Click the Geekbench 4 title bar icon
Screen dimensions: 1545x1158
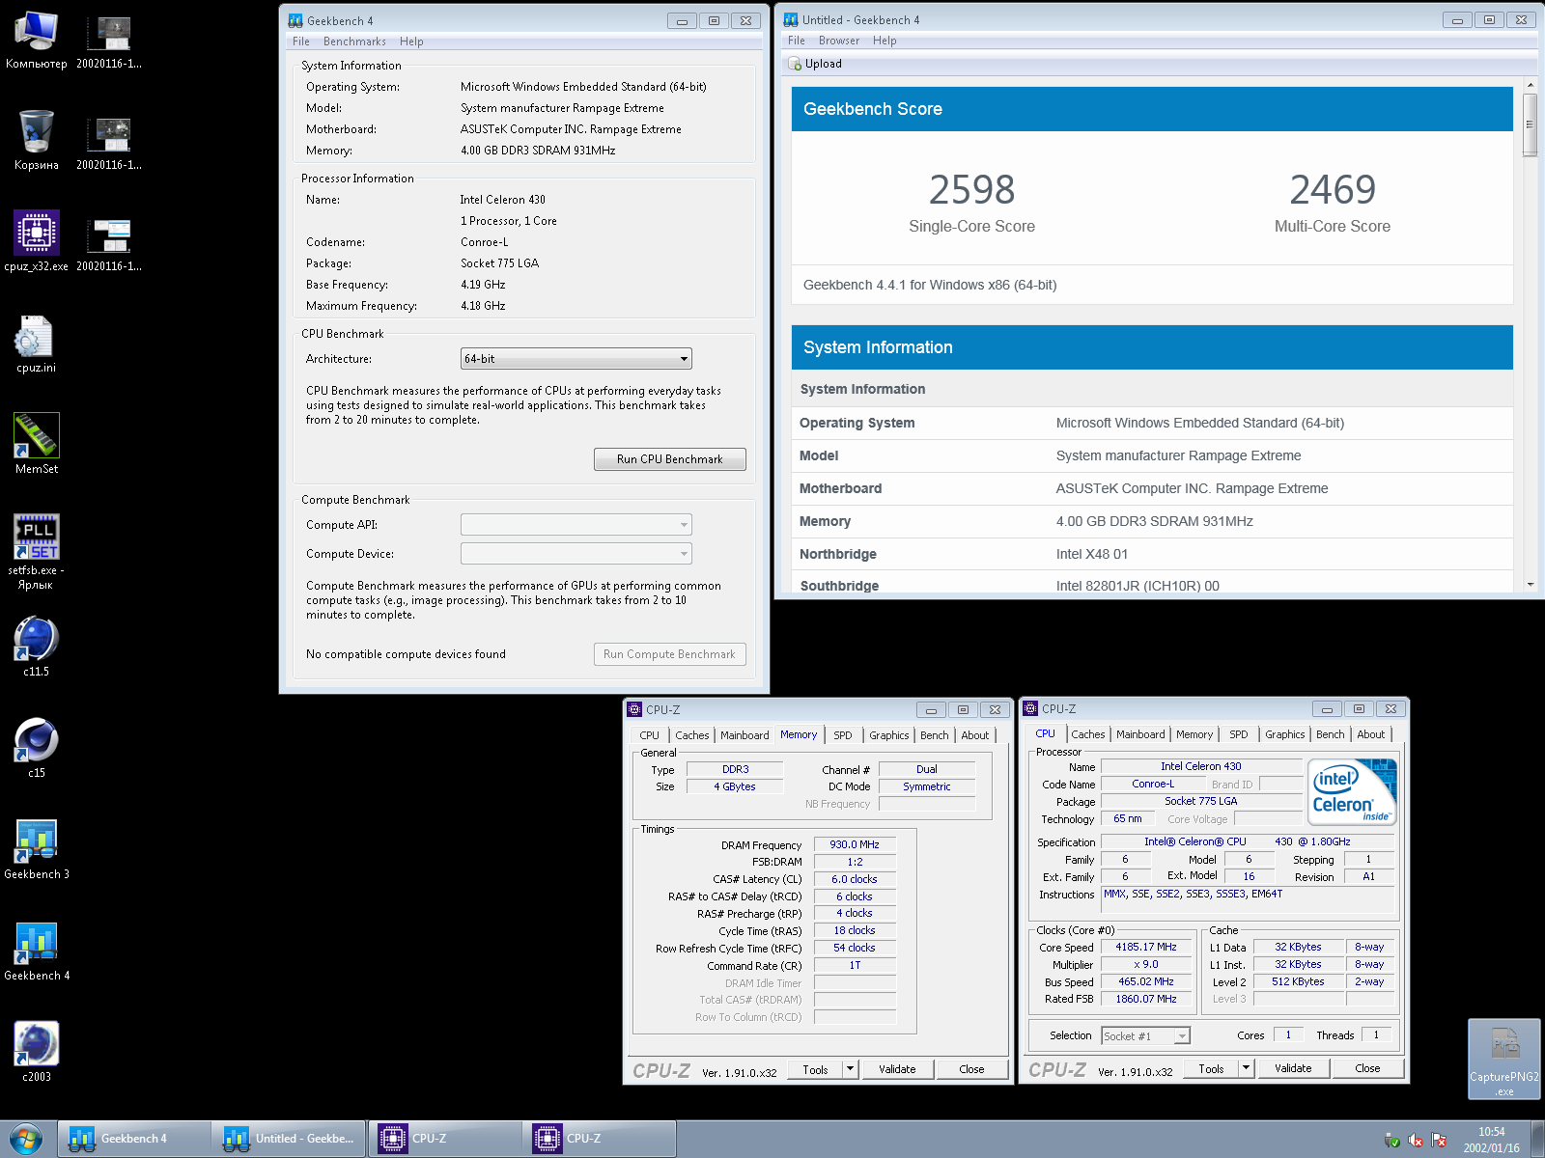pyautogui.click(x=295, y=20)
